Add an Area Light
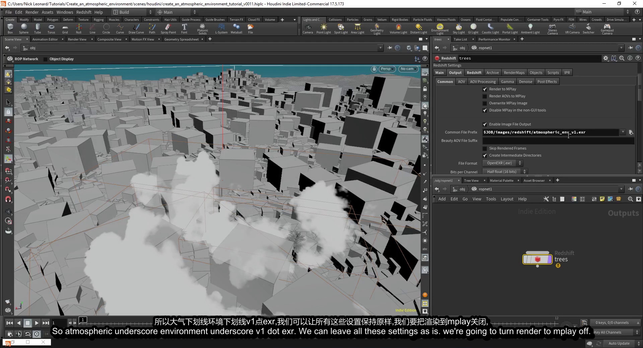 [357, 29]
